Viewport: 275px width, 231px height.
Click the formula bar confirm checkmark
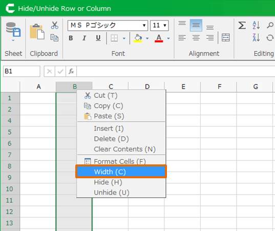pyautogui.click(x=60, y=71)
